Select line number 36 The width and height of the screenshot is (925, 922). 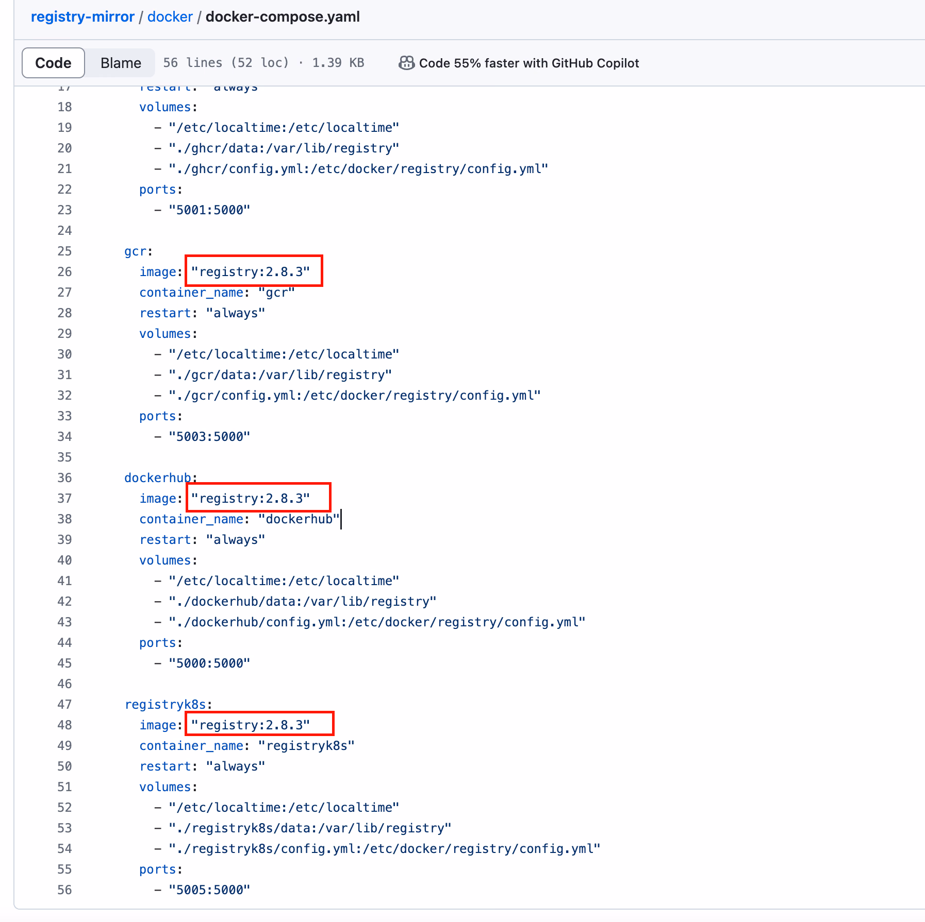point(64,478)
